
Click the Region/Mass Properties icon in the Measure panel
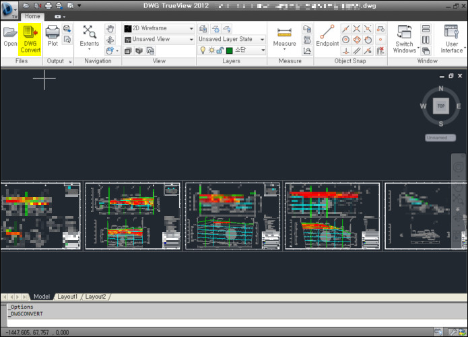[x=307, y=29]
